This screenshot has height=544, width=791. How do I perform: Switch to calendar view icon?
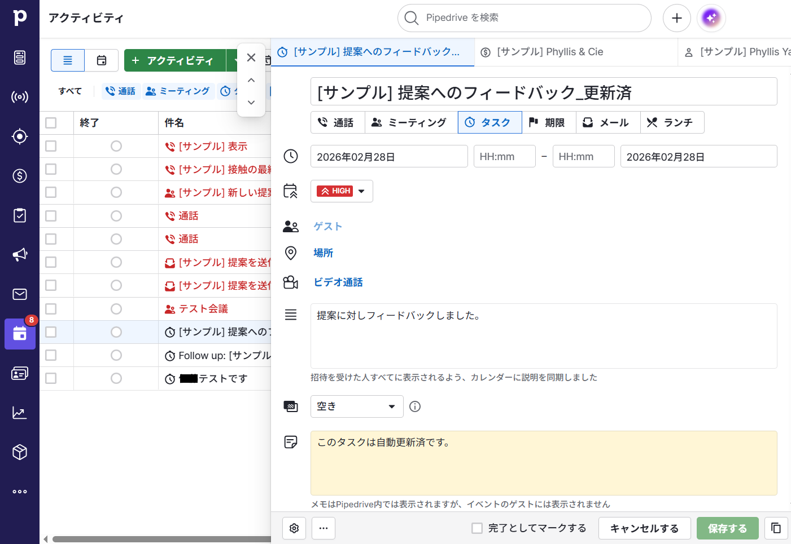(102, 60)
